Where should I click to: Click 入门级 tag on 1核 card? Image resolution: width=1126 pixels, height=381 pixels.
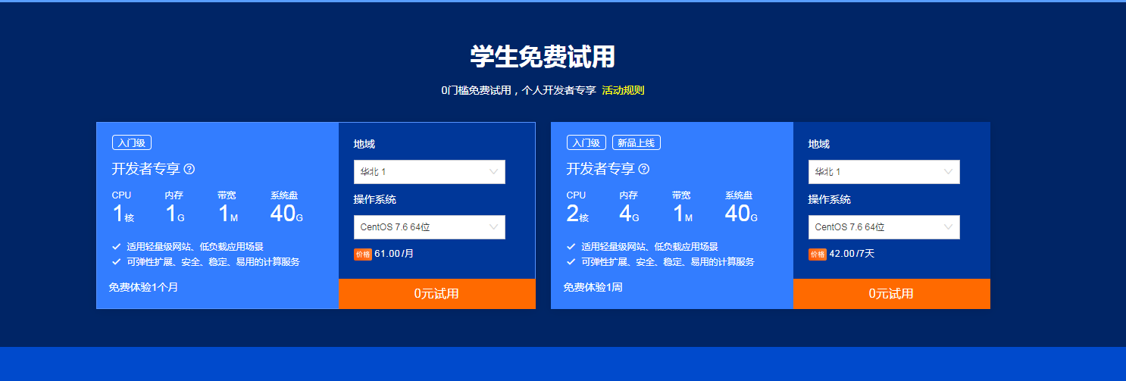click(x=132, y=142)
